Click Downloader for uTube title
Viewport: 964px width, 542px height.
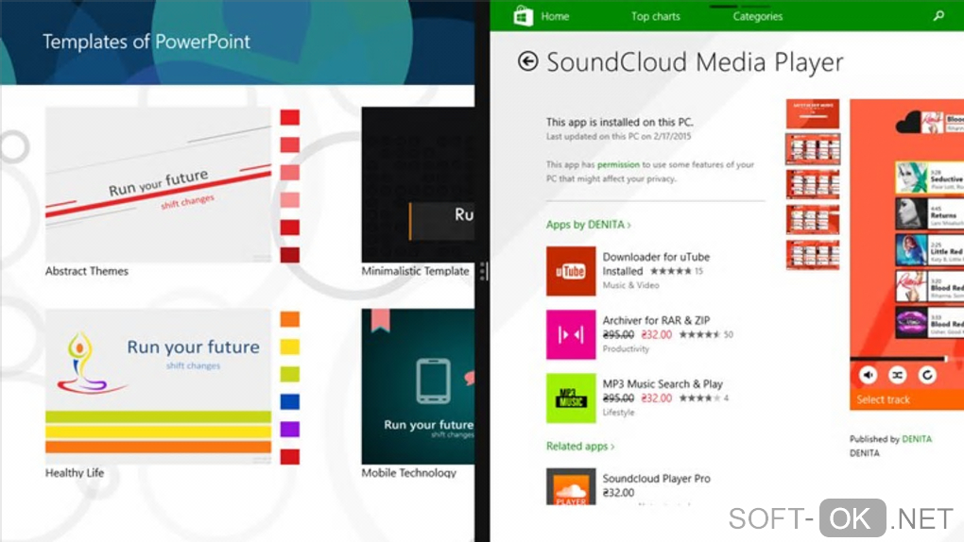pos(656,257)
